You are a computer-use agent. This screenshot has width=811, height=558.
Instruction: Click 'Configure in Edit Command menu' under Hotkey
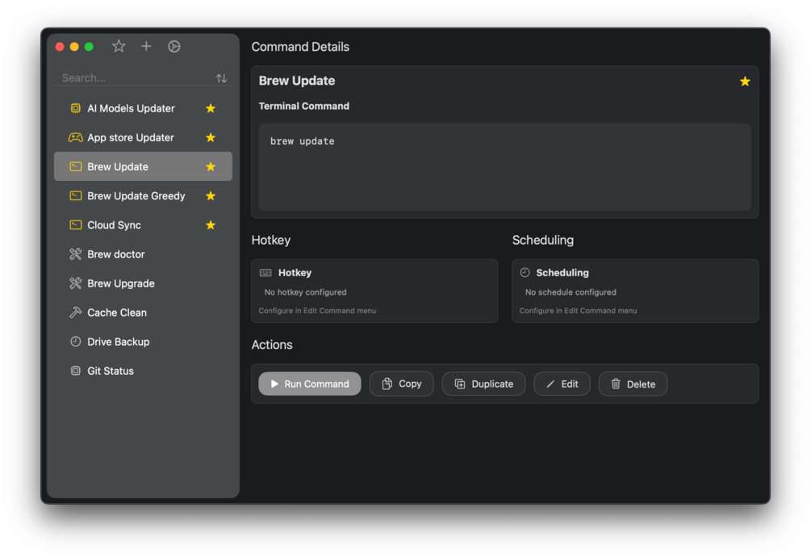click(x=318, y=311)
